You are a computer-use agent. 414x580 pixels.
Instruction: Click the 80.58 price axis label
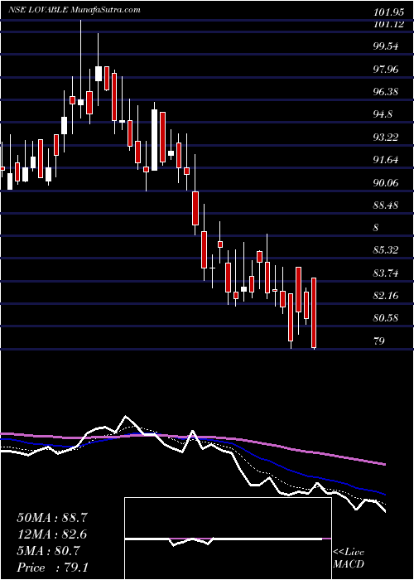pos(386,318)
